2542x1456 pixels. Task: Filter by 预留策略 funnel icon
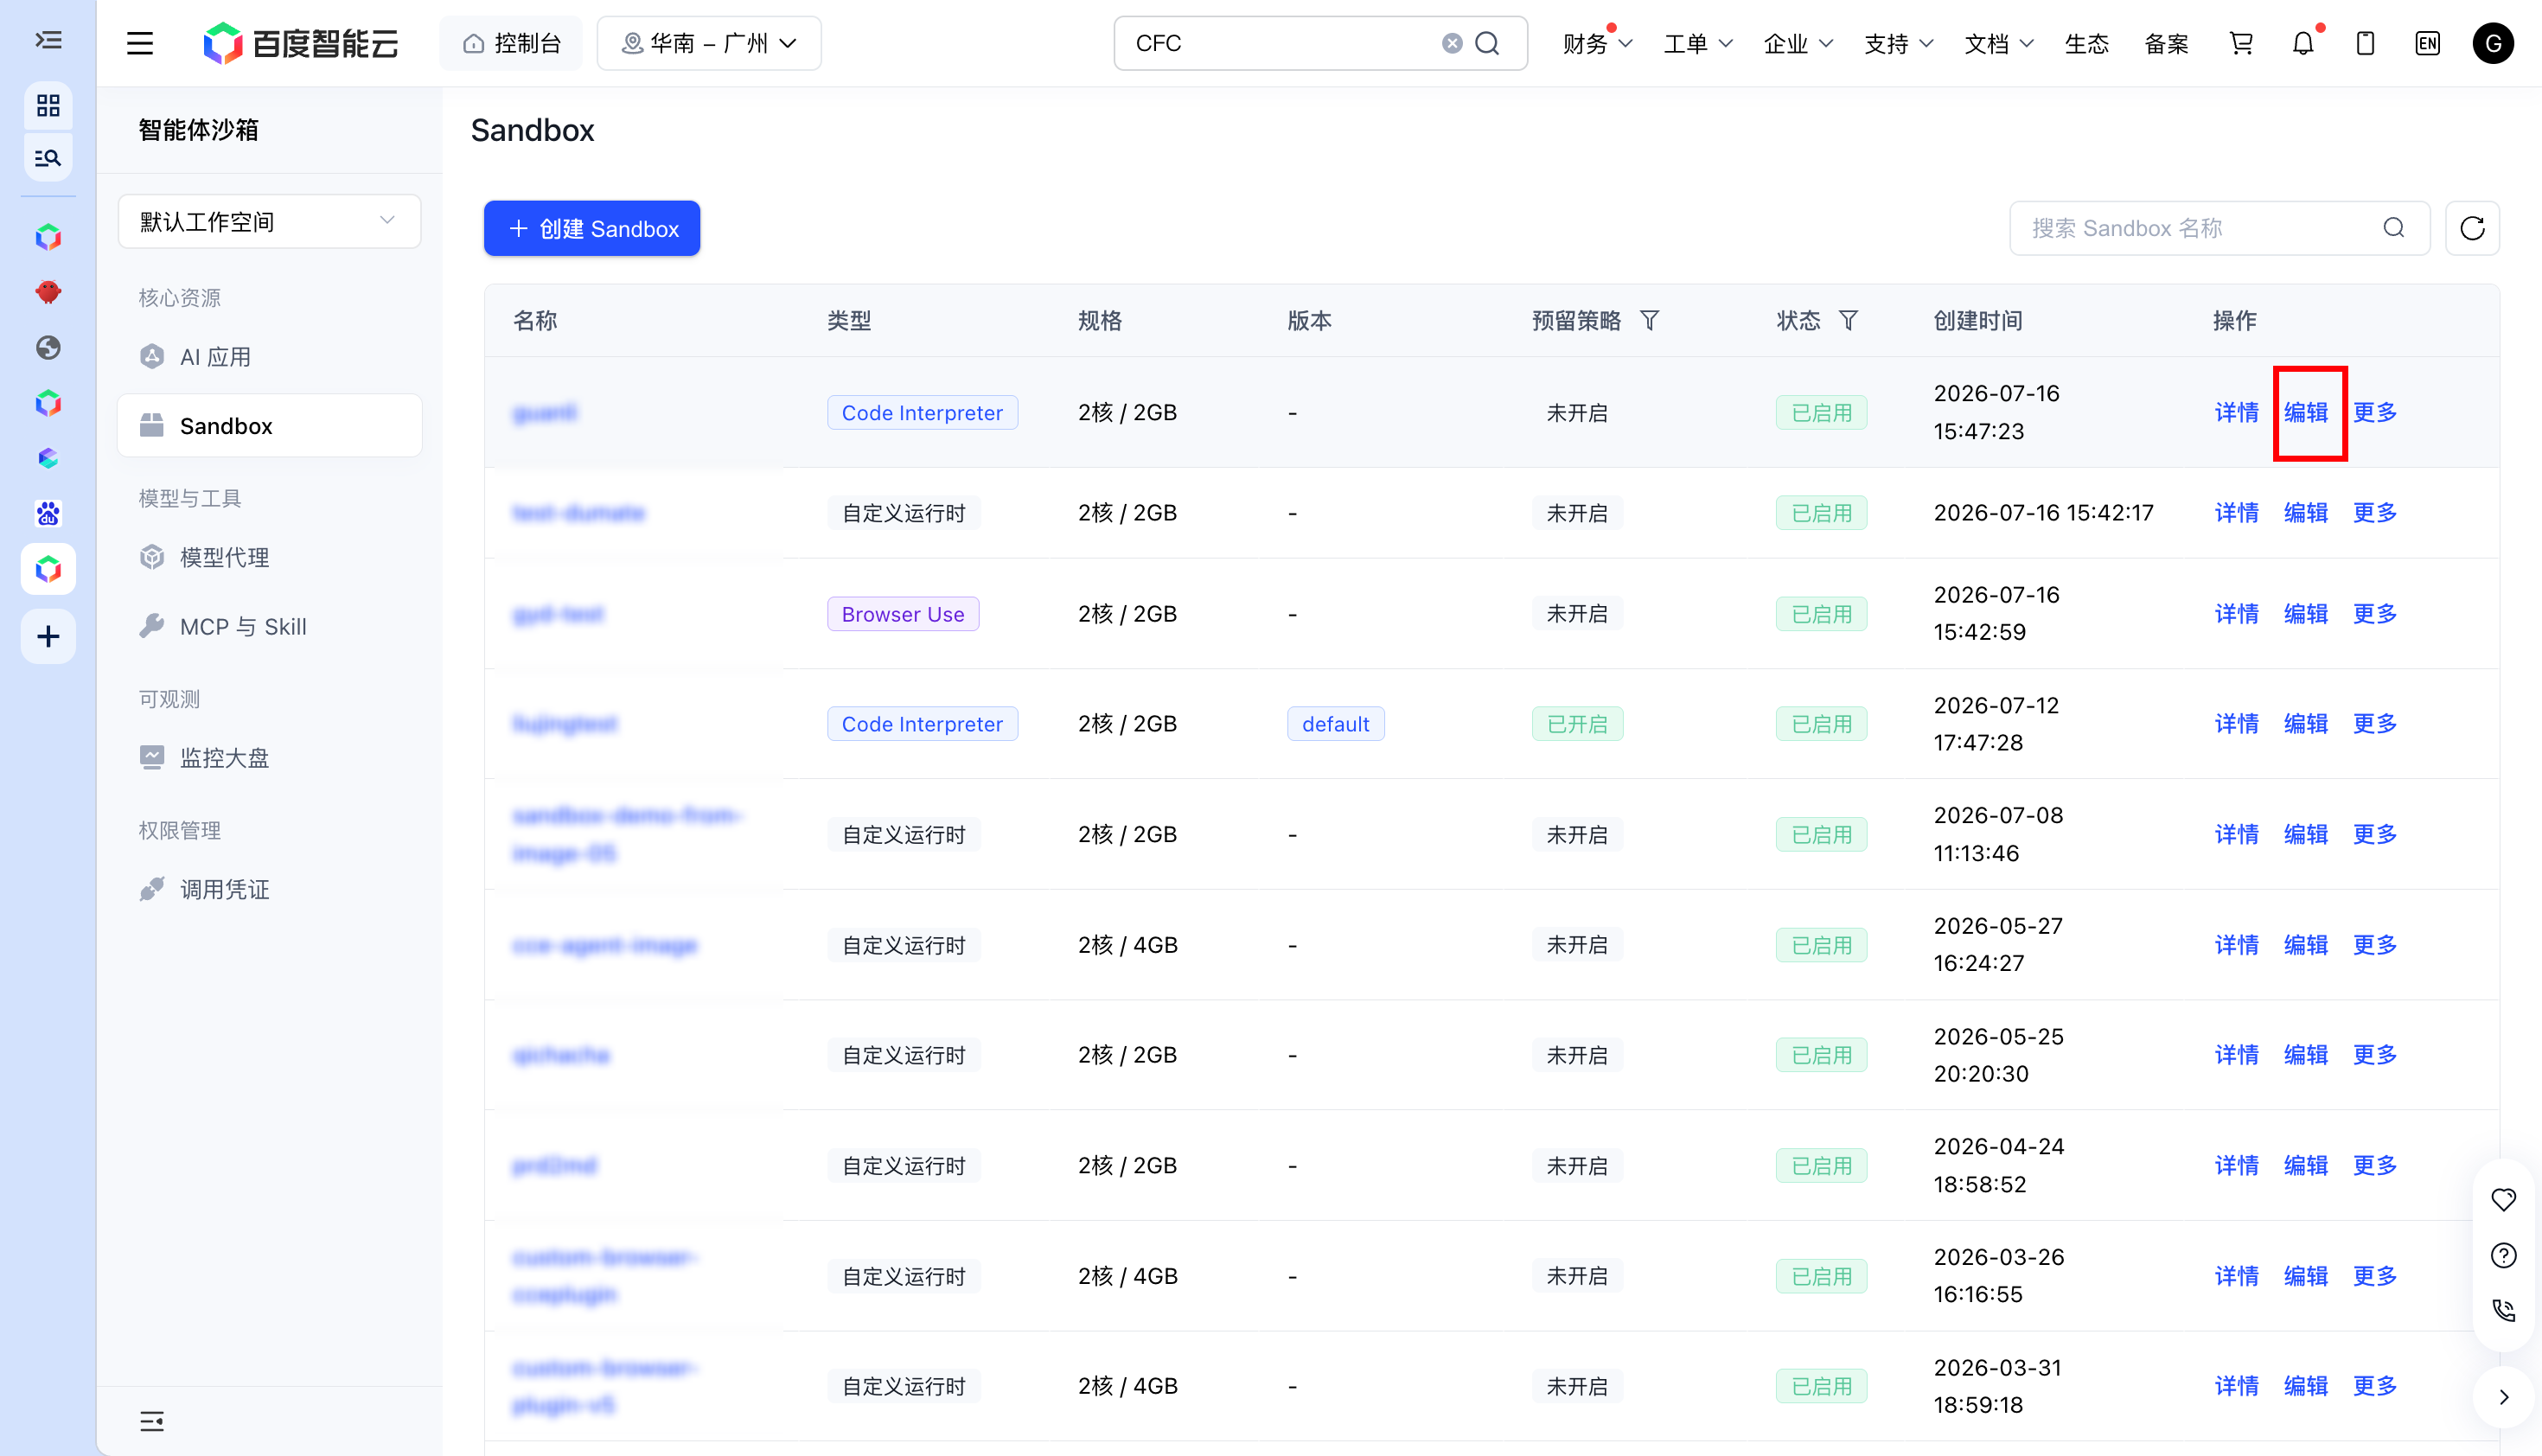pyautogui.click(x=1650, y=320)
